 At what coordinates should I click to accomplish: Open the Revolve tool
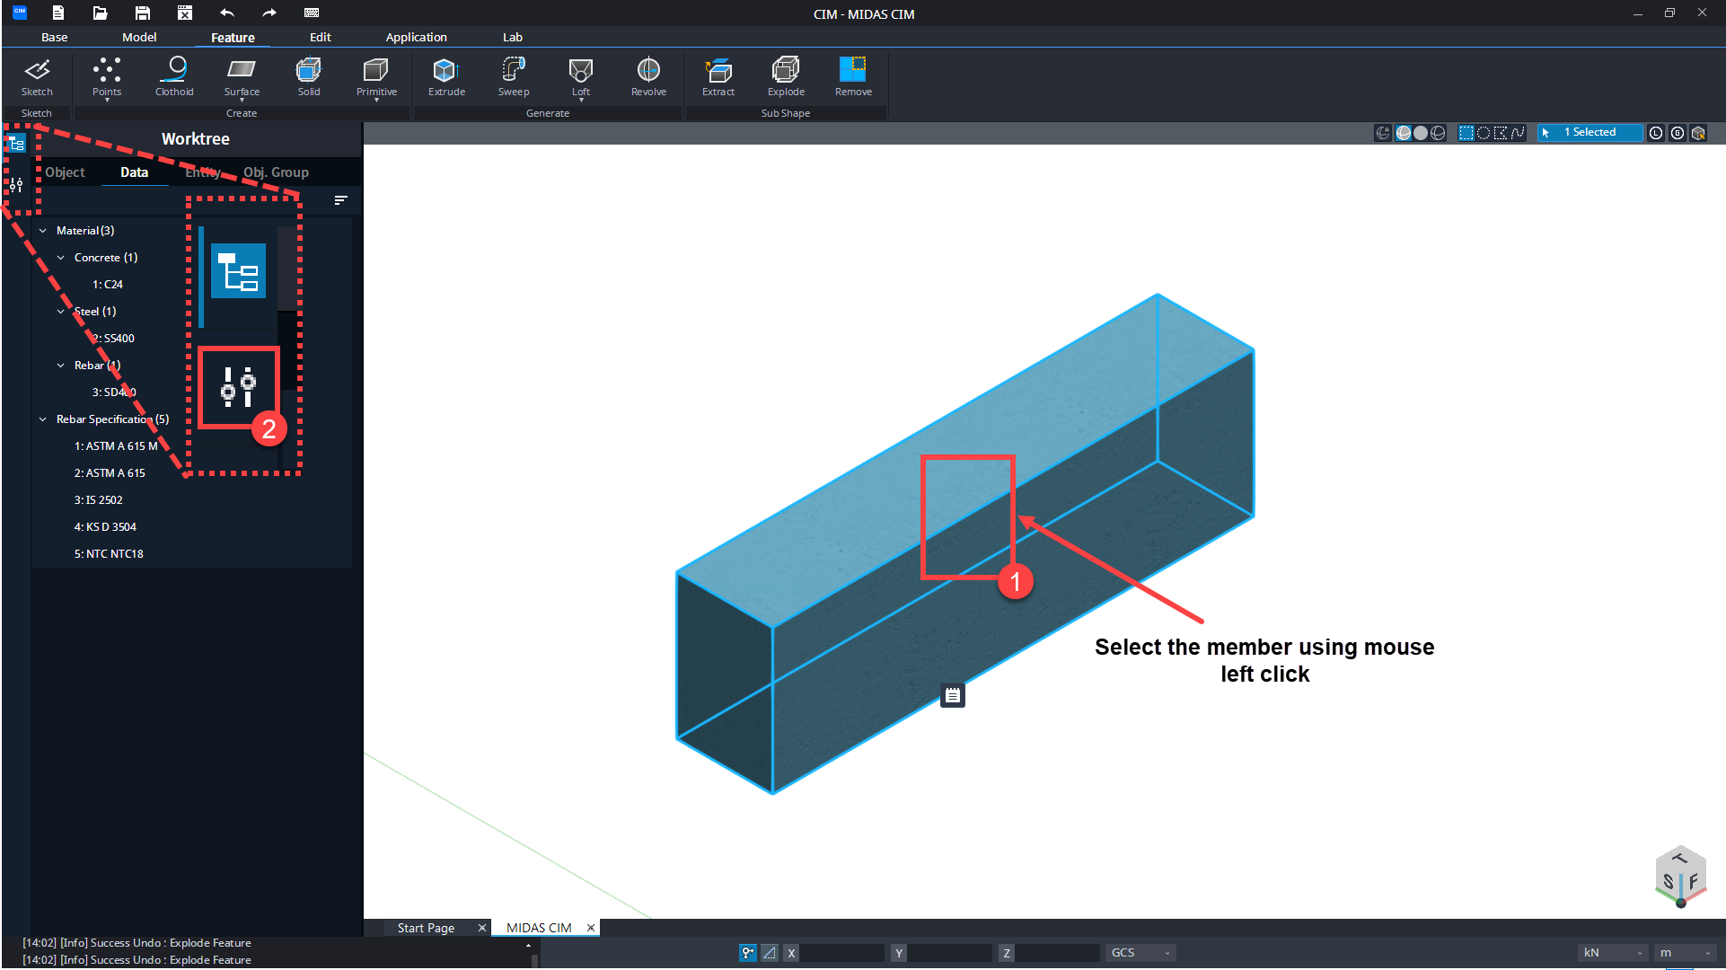(648, 76)
